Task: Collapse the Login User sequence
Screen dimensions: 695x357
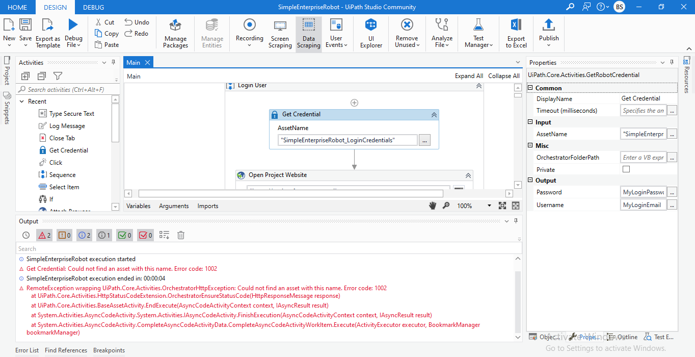Action: pyautogui.click(x=478, y=86)
